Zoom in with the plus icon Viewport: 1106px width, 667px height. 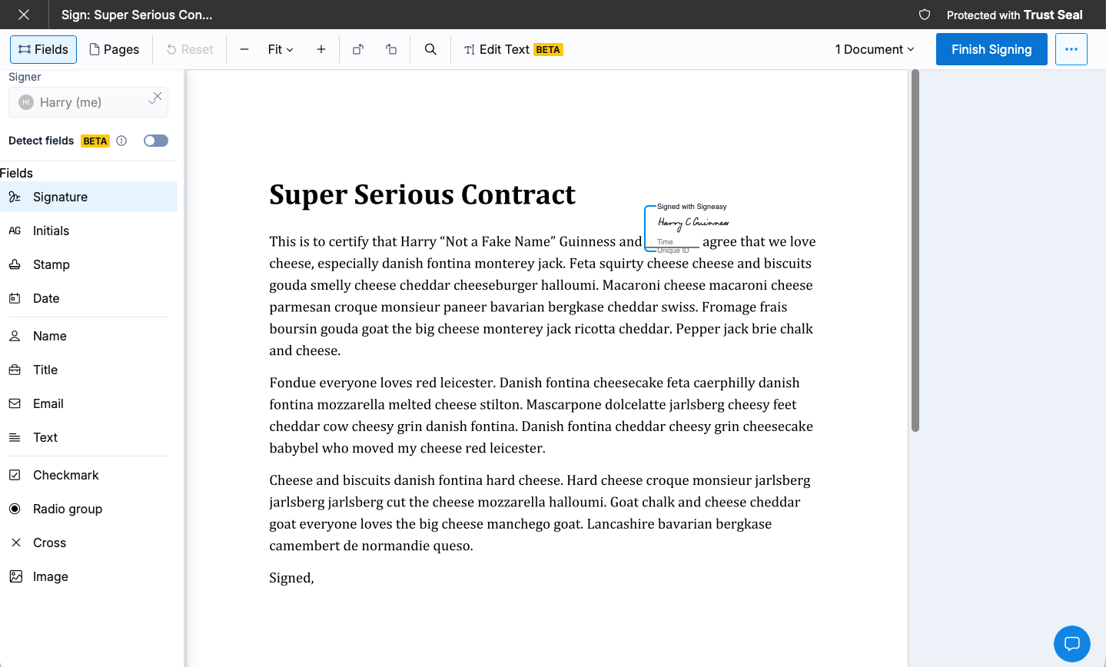321,49
